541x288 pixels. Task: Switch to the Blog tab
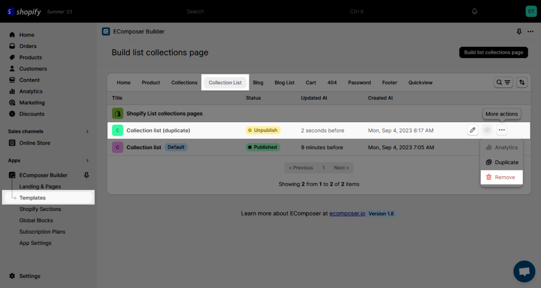point(258,83)
